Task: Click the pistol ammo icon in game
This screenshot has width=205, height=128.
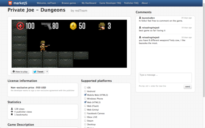Action: click(x=46, y=26)
